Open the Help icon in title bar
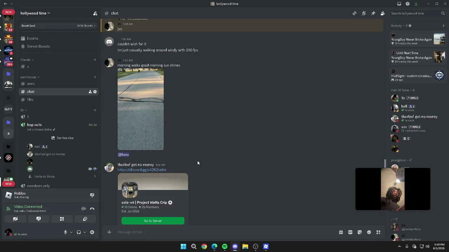This screenshot has height=252, width=449. (408, 4)
